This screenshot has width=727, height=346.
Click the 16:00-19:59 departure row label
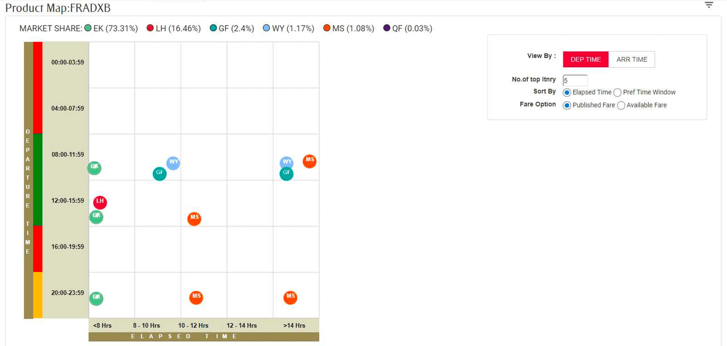click(x=68, y=247)
